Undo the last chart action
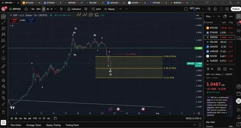241x128 pixels. pos(120,9)
